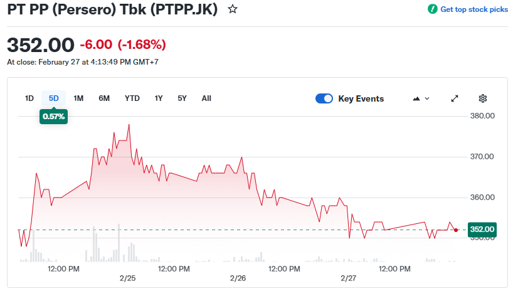Open Get top stock picks link
Screen dimensions: 518x291
(474, 9)
